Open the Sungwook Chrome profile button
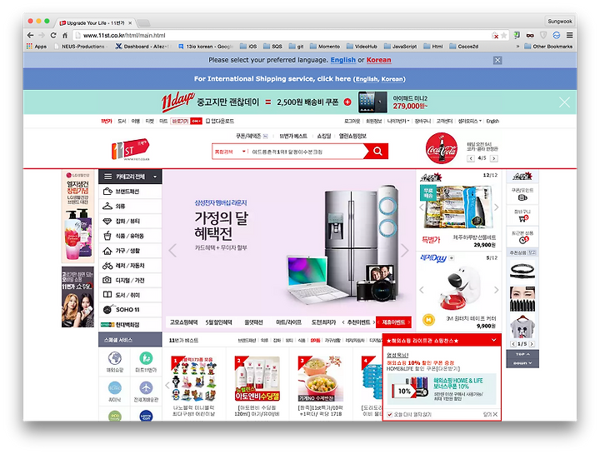The height and width of the screenshot is (454, 600). (559, 22)
